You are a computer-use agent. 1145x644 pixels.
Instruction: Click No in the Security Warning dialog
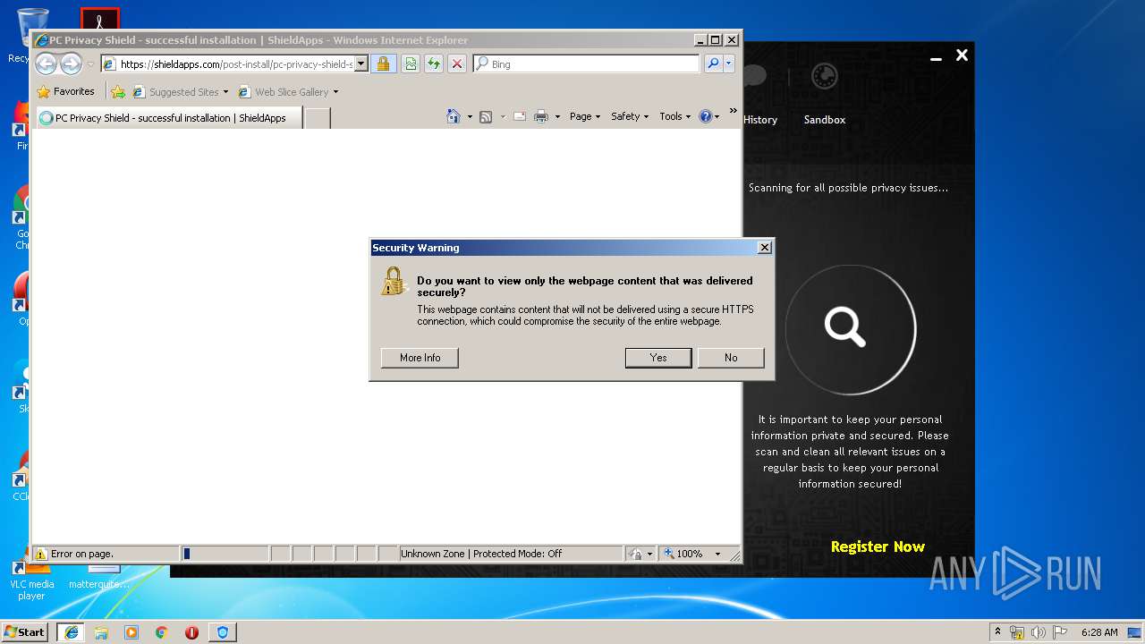(731, 358)
